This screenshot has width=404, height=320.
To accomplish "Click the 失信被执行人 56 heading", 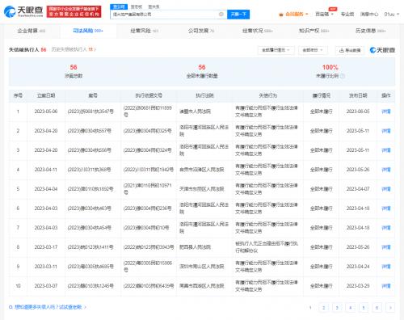I will (27, 49).
